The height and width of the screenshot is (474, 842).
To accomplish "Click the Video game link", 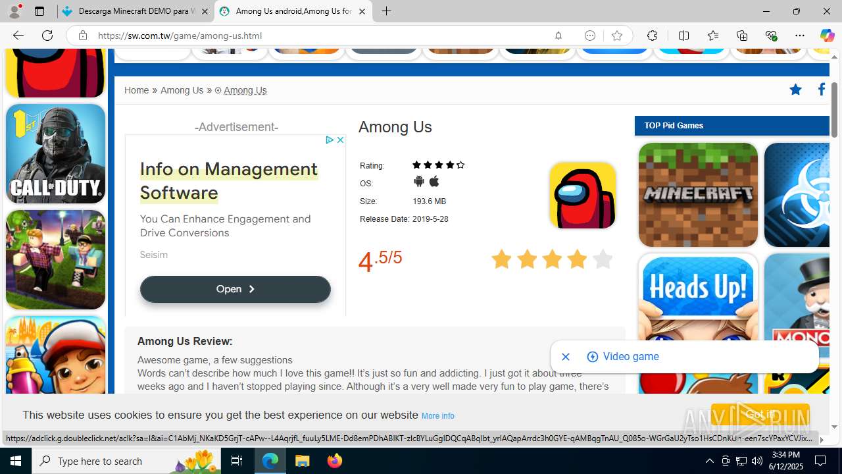I will pyautogui.click(x=631, y=357).
